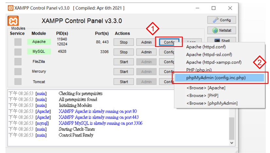Image resolution: width=270 pixels, height=153 pixels.
Task: Click the MySQL port value 3306
Action: (x=104, y=52)
